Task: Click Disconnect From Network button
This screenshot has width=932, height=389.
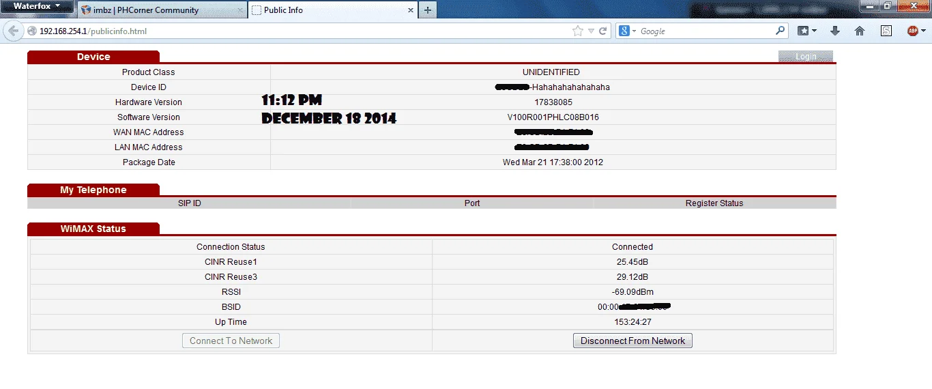Action: (632, 341)
